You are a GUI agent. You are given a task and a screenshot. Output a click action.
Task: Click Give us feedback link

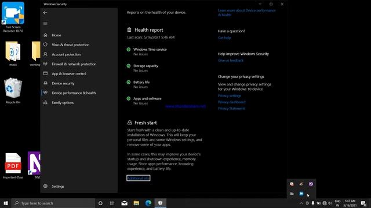[231, 61]
